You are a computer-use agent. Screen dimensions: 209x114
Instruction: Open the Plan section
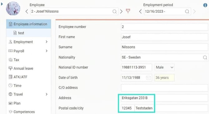click(28, 103)
